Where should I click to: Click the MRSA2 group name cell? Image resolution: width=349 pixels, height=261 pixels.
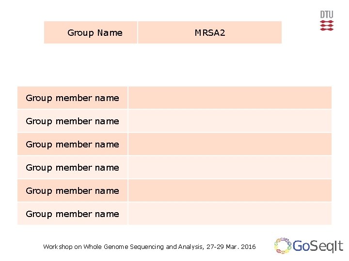pos(209,32)
